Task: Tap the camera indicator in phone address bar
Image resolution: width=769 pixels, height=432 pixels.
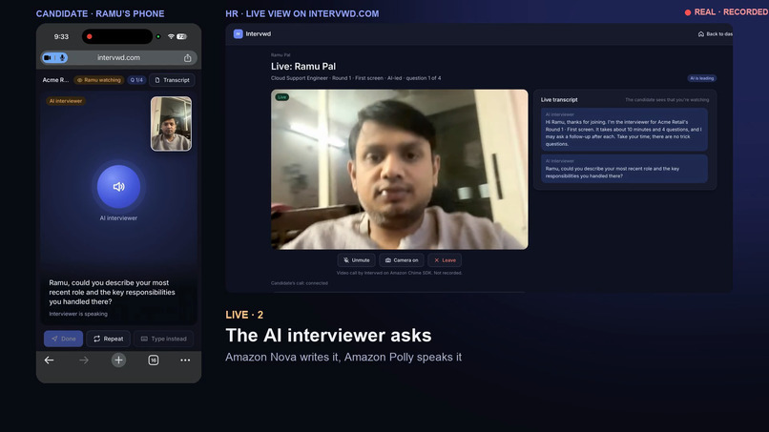Action: coord(48,58)
